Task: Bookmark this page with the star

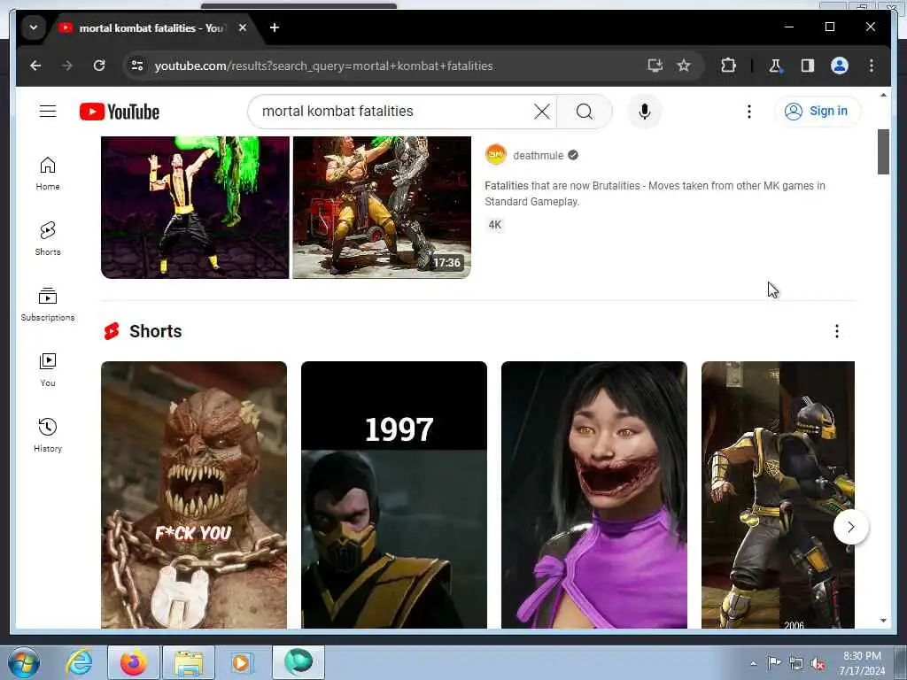Action: (684, 66)
